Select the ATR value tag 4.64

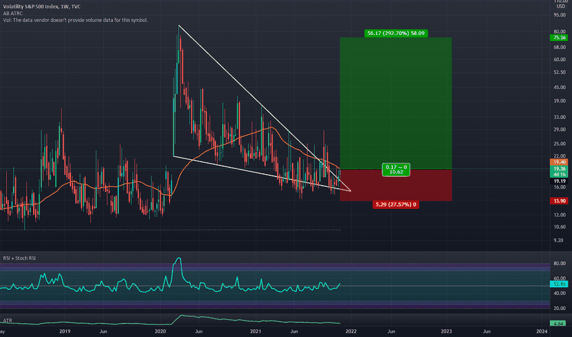558,324
